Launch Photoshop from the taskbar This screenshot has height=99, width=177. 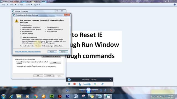coord(68,96)
